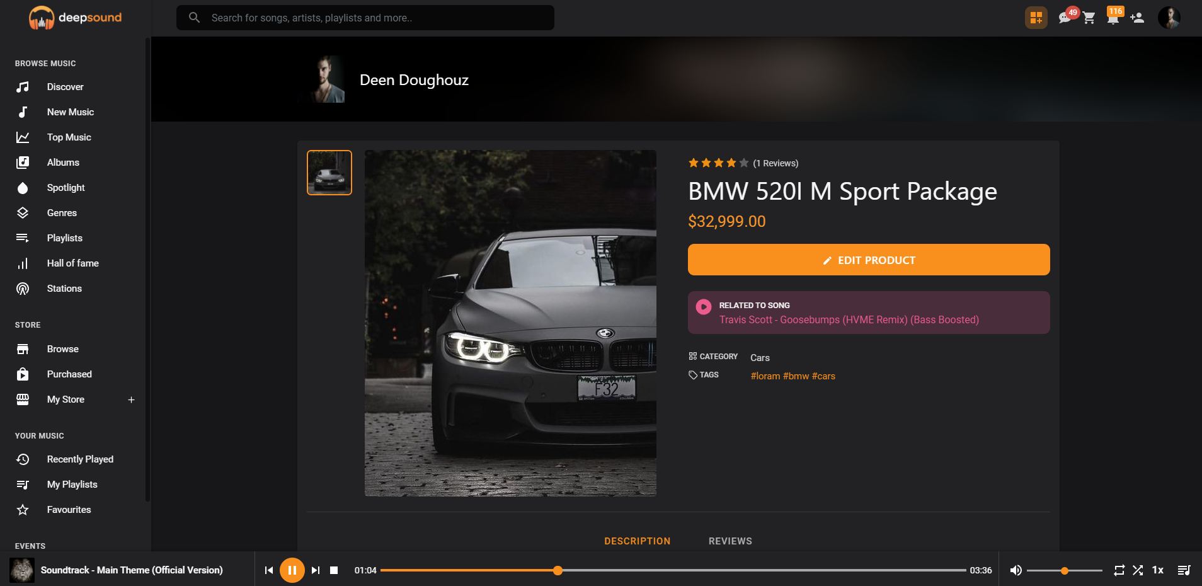Click the #loram tag

[x=765, y=376]
